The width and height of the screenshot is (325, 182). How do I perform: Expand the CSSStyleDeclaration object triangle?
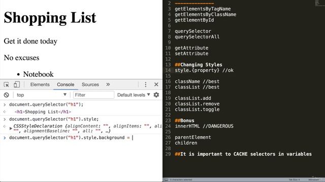[x=11, y=128]
